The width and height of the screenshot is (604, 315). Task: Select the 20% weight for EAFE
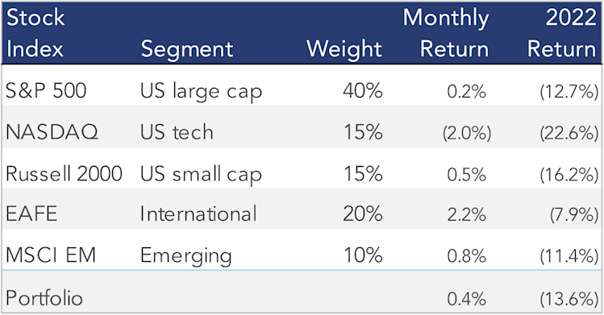point(363,213)
